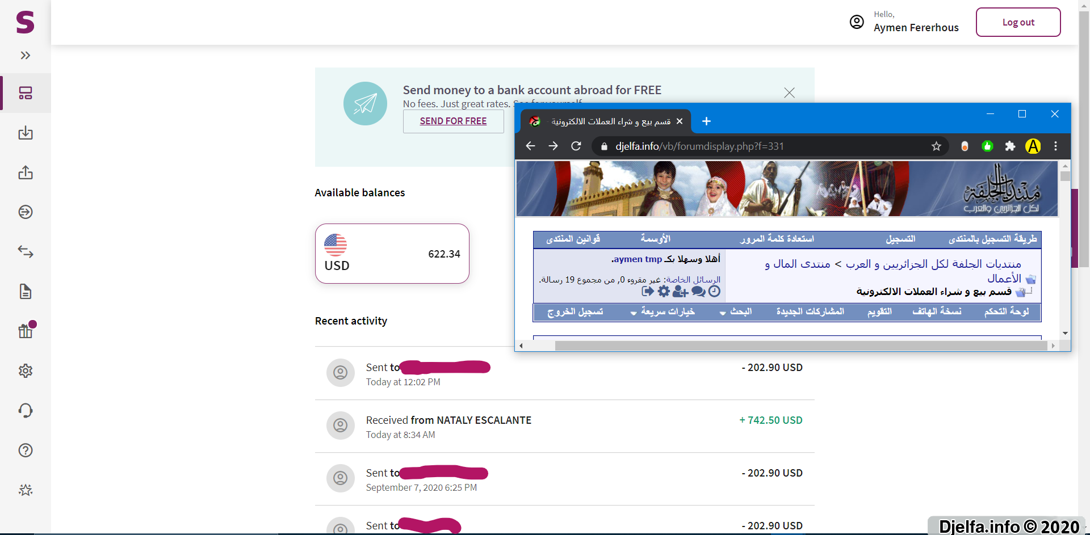Open استعادة كلمة المرور menu item
Image resolution: width=1090 pixels, height=535 pixels.
[x=777, y=239]
